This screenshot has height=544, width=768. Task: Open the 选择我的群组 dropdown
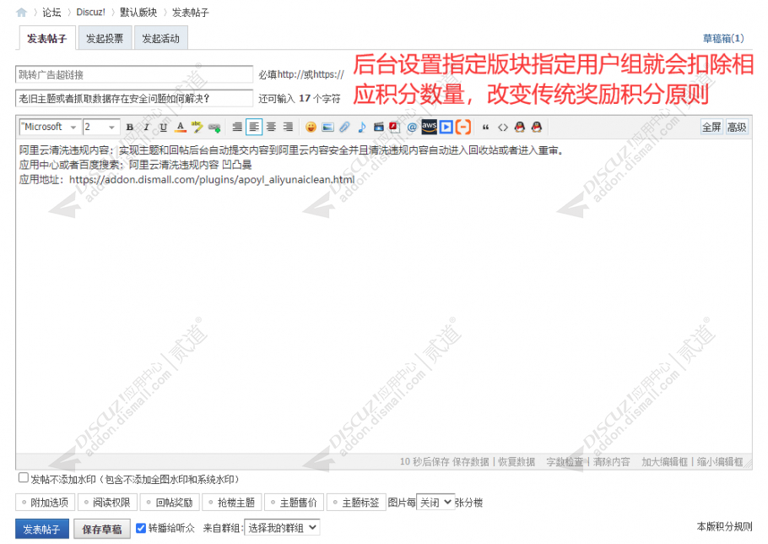tap(282, 528)
